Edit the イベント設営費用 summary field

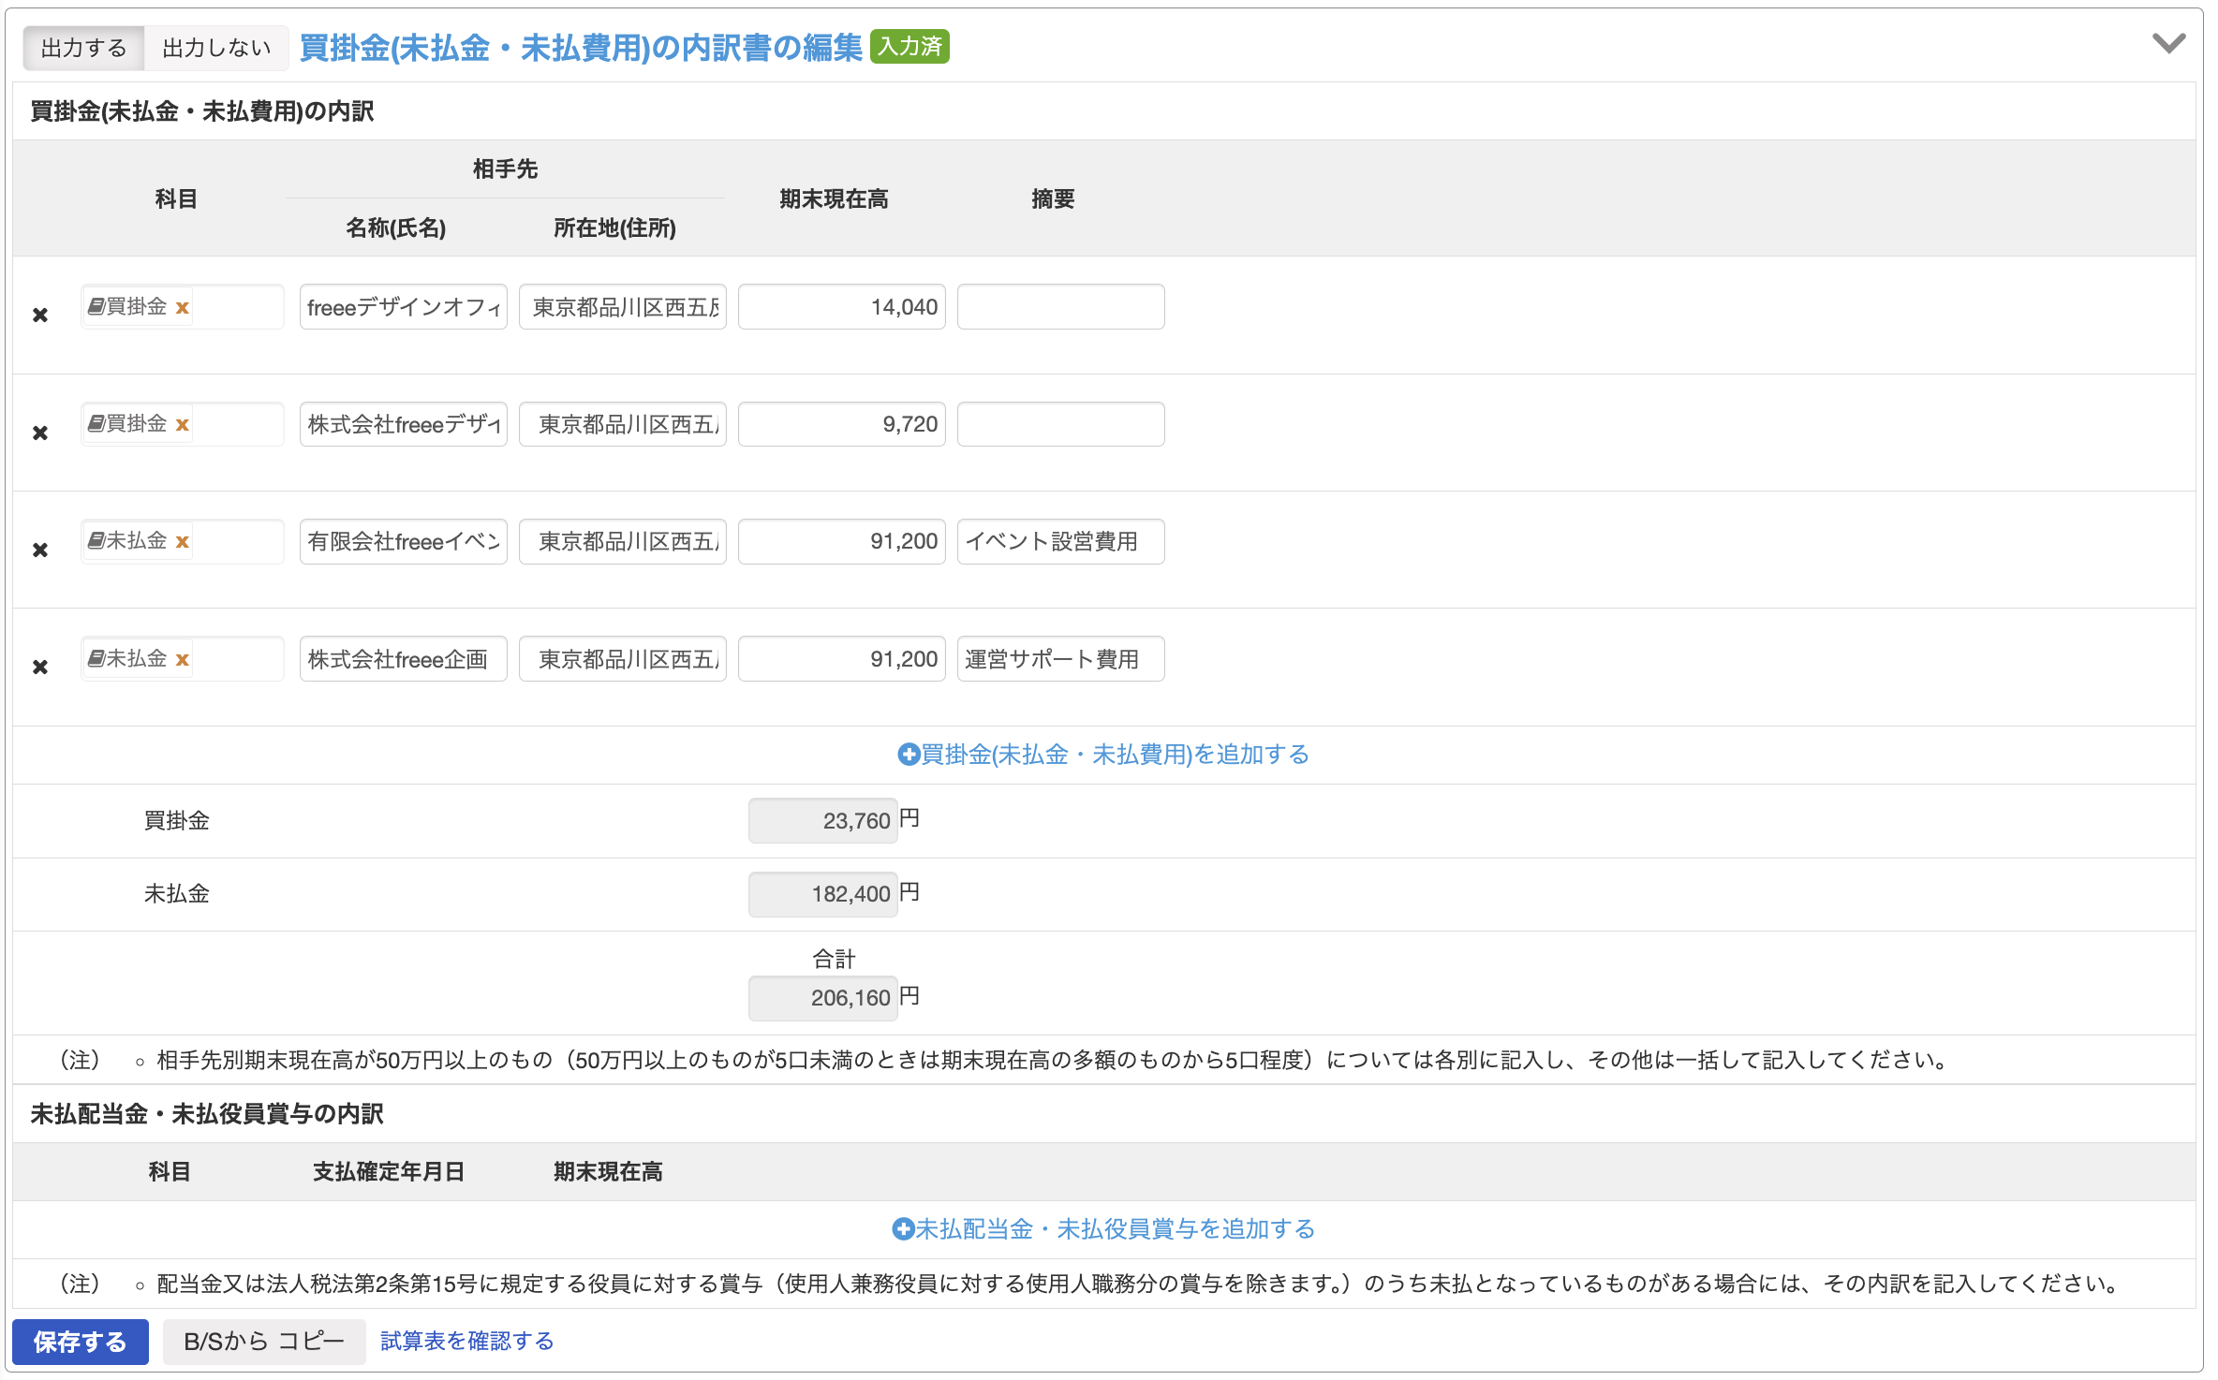(1061, 541)
